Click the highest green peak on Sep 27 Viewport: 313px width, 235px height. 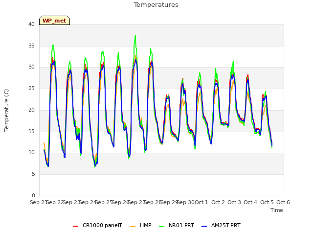click(x=135, y=35)
